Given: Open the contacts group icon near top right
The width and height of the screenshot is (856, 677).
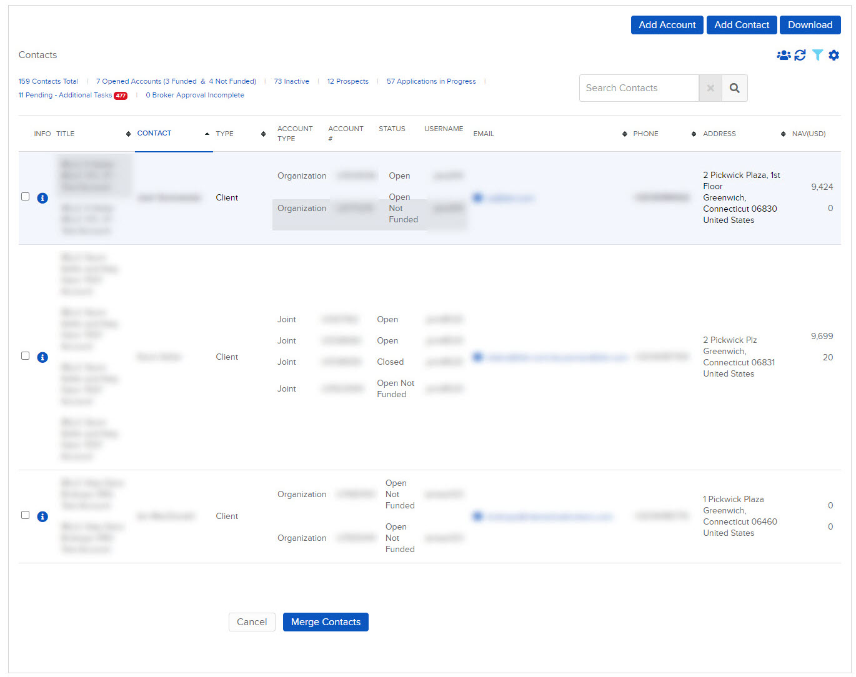Looking at the screenshot, I should 784,55.
